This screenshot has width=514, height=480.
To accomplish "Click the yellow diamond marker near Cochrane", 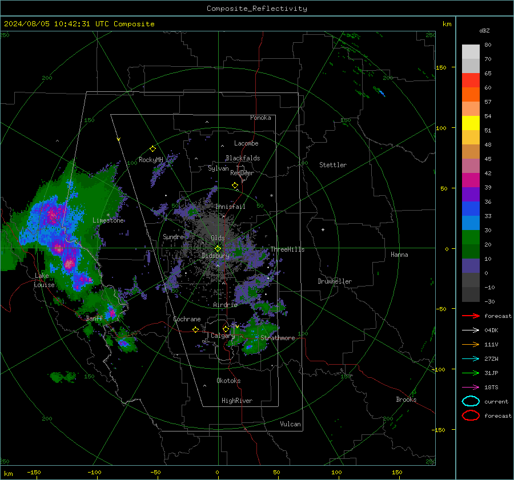I will pyautogui.click(x=195, y=329).
